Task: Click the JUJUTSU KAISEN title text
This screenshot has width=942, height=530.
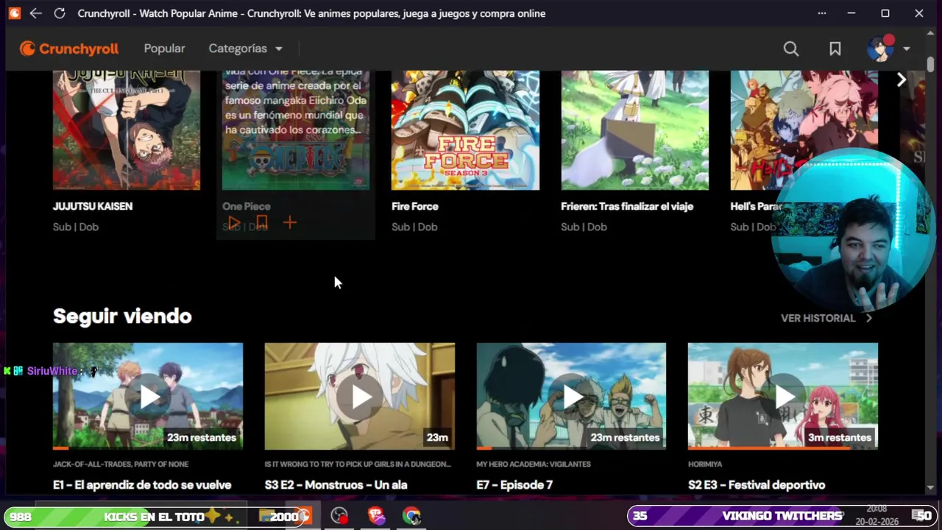Action: pos(93,206)
